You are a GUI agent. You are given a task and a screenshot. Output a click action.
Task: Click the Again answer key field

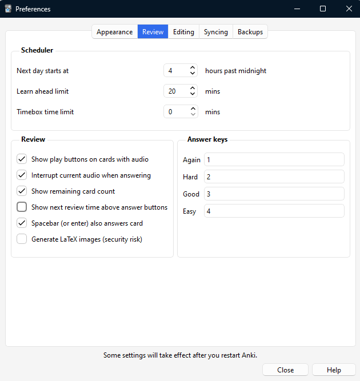[274, 160]
